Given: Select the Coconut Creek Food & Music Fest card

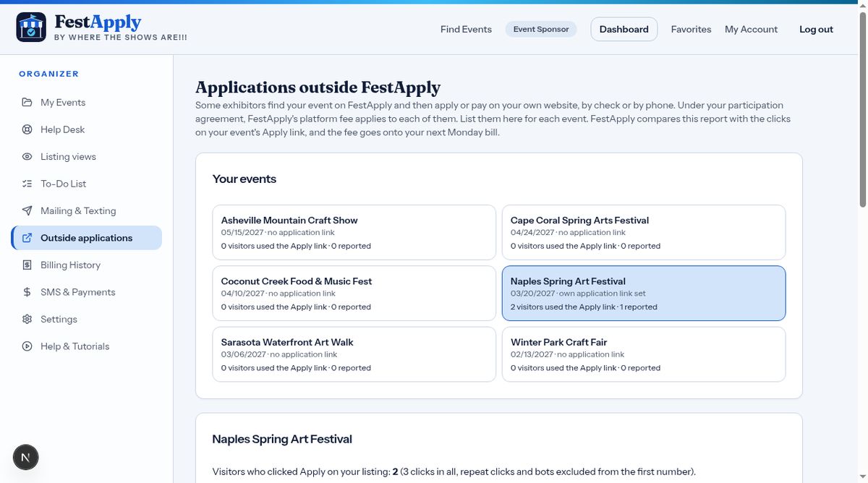Looking at the screenshot, I should point(354,294).
